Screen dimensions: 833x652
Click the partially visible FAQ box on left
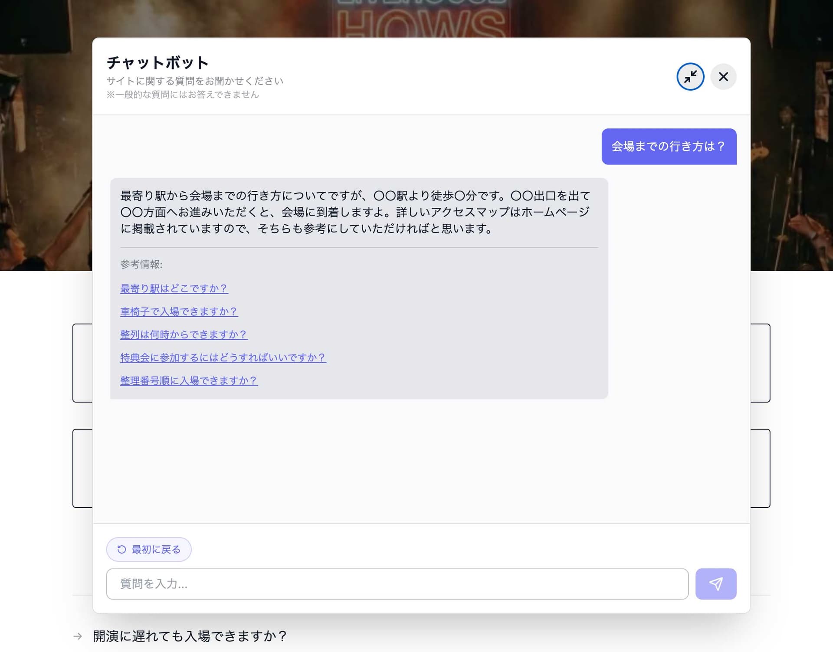[82, 364]
